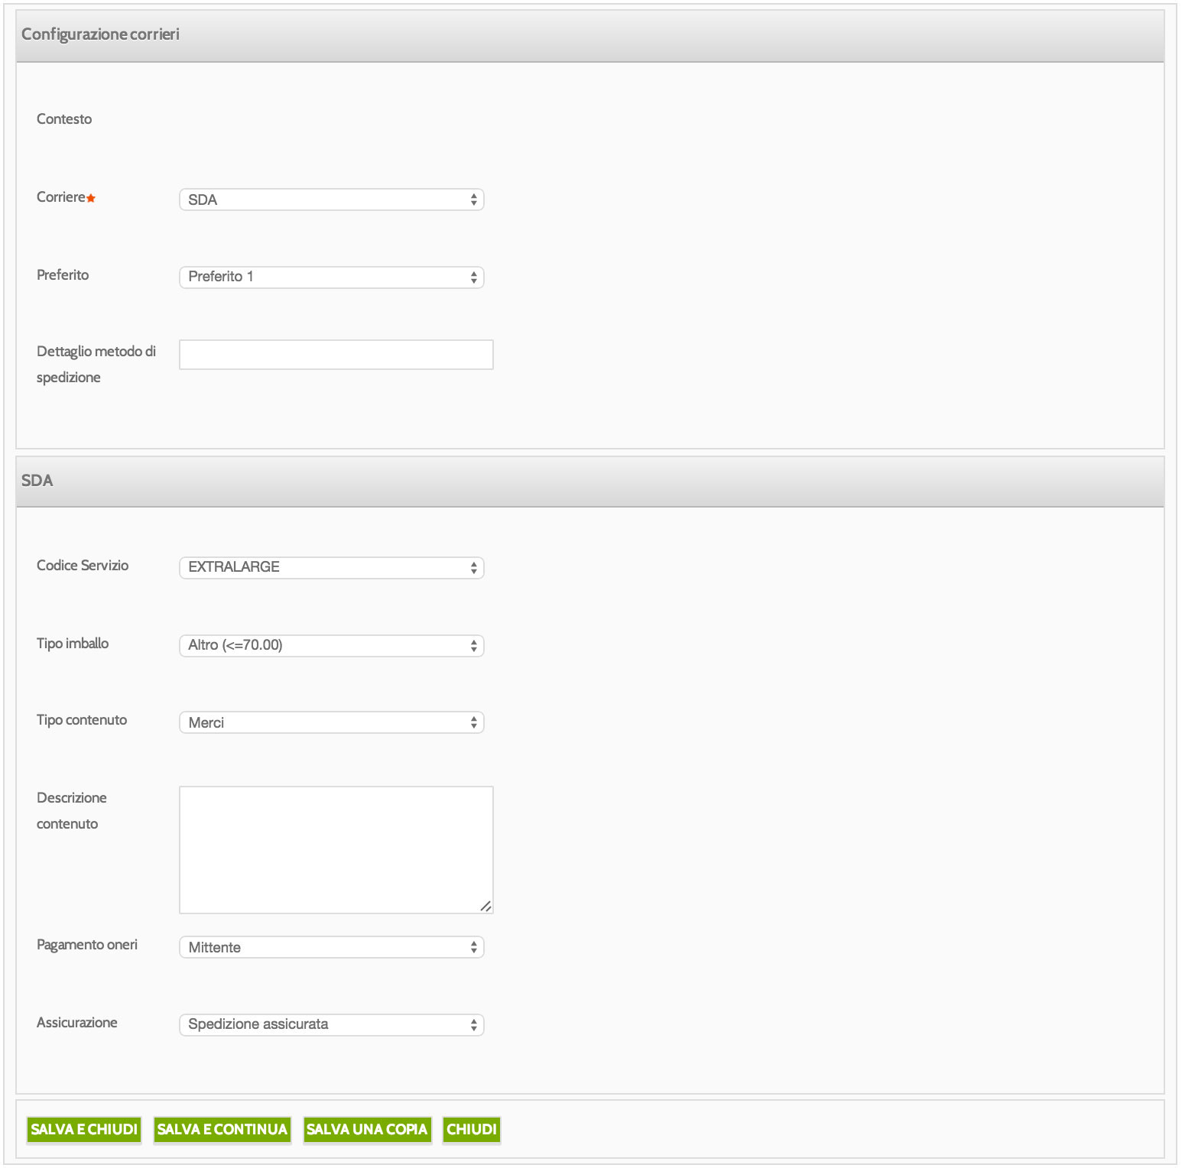This screenshot has height=1168, width=1182.
Task: Click the green CHIUDI button
Action: coord(471,1129)
